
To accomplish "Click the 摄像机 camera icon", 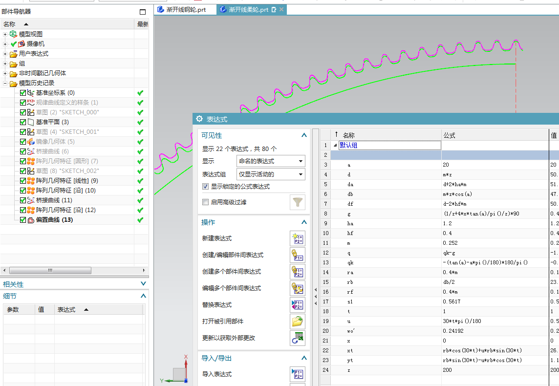I will pyautogui.click(x=21, y=44).
